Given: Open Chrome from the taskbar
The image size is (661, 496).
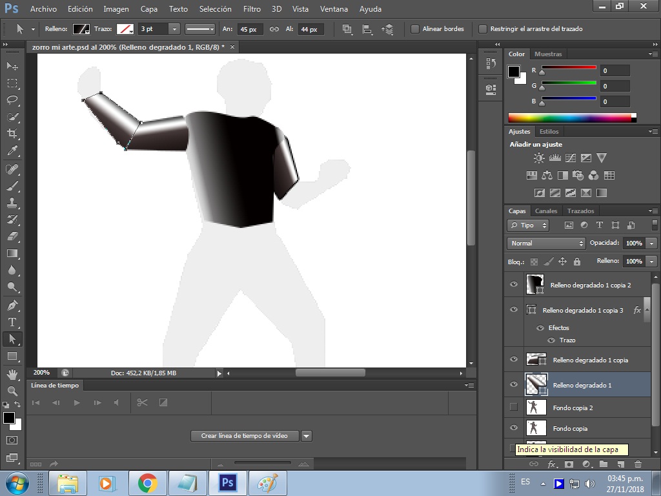Looking at the screenshot, I should [147, 483].
